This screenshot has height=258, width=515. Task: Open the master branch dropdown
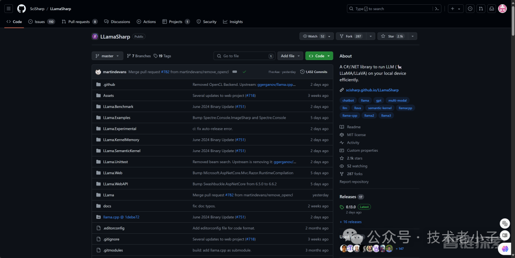(x=107, y=56)
